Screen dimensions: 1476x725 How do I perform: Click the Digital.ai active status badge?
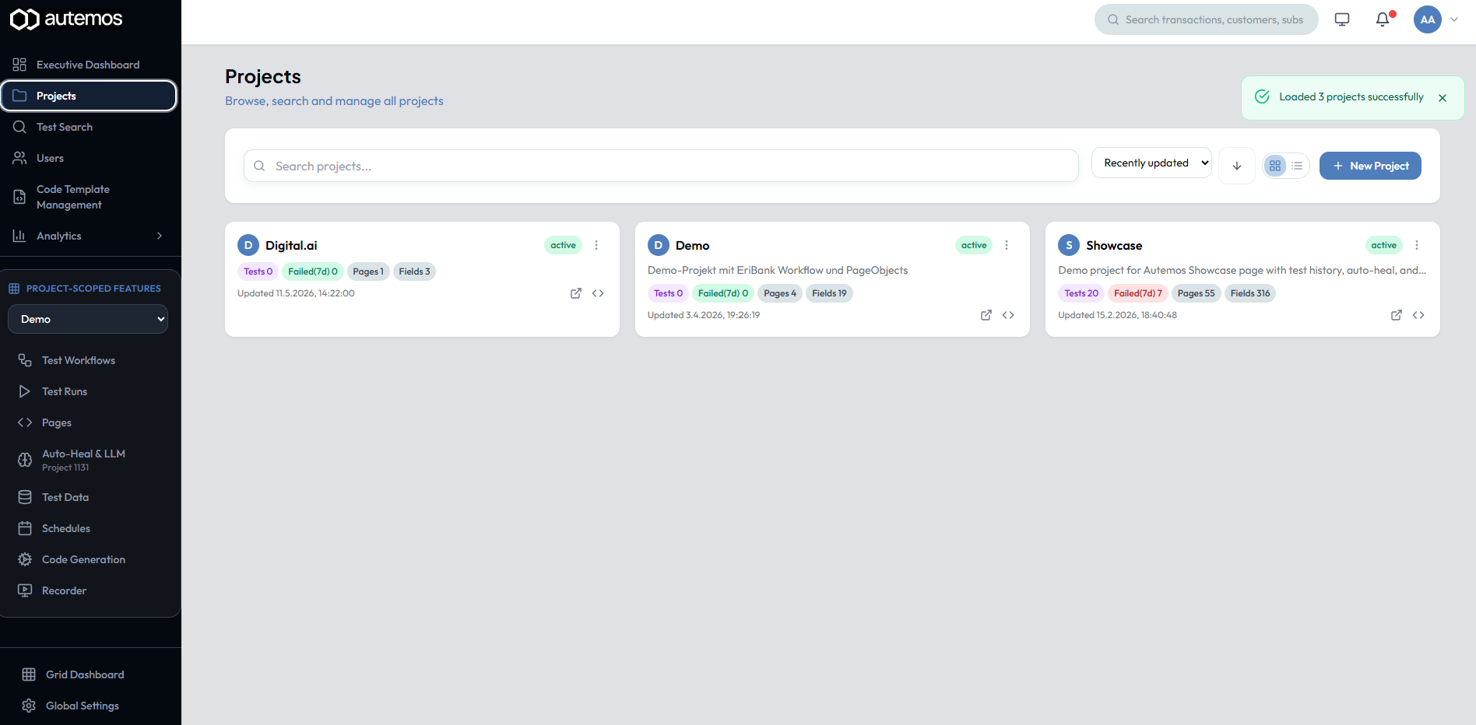click(563, 245)
